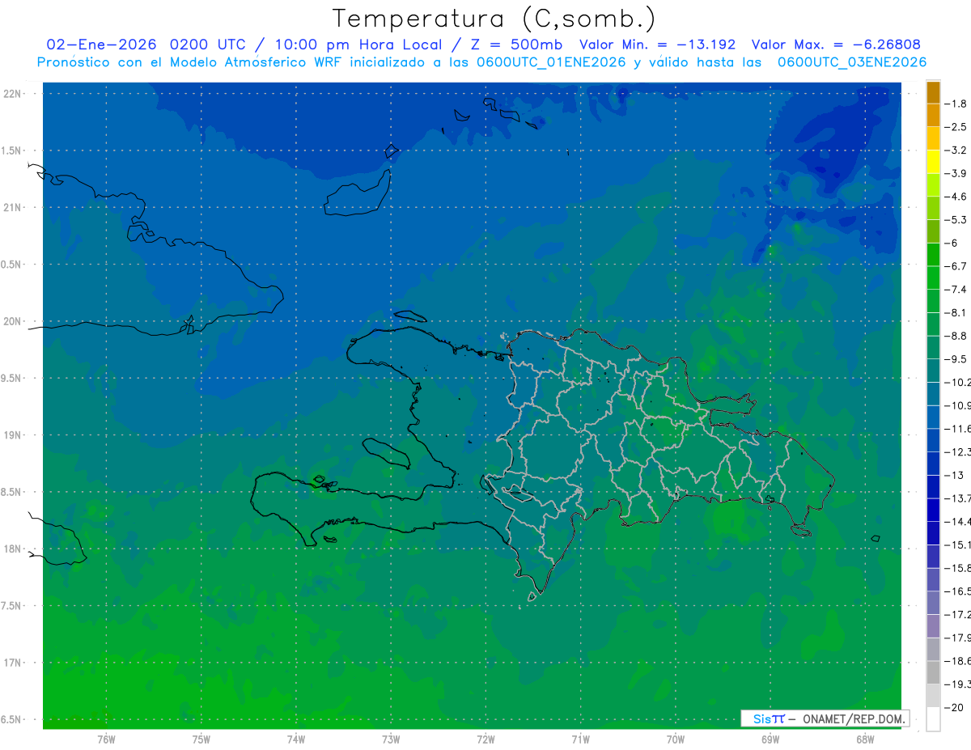Image resolution: width=971 pixels, height=750 pixels.
Task: Click the "72W" longitude label
Action: tap(485, 739)
